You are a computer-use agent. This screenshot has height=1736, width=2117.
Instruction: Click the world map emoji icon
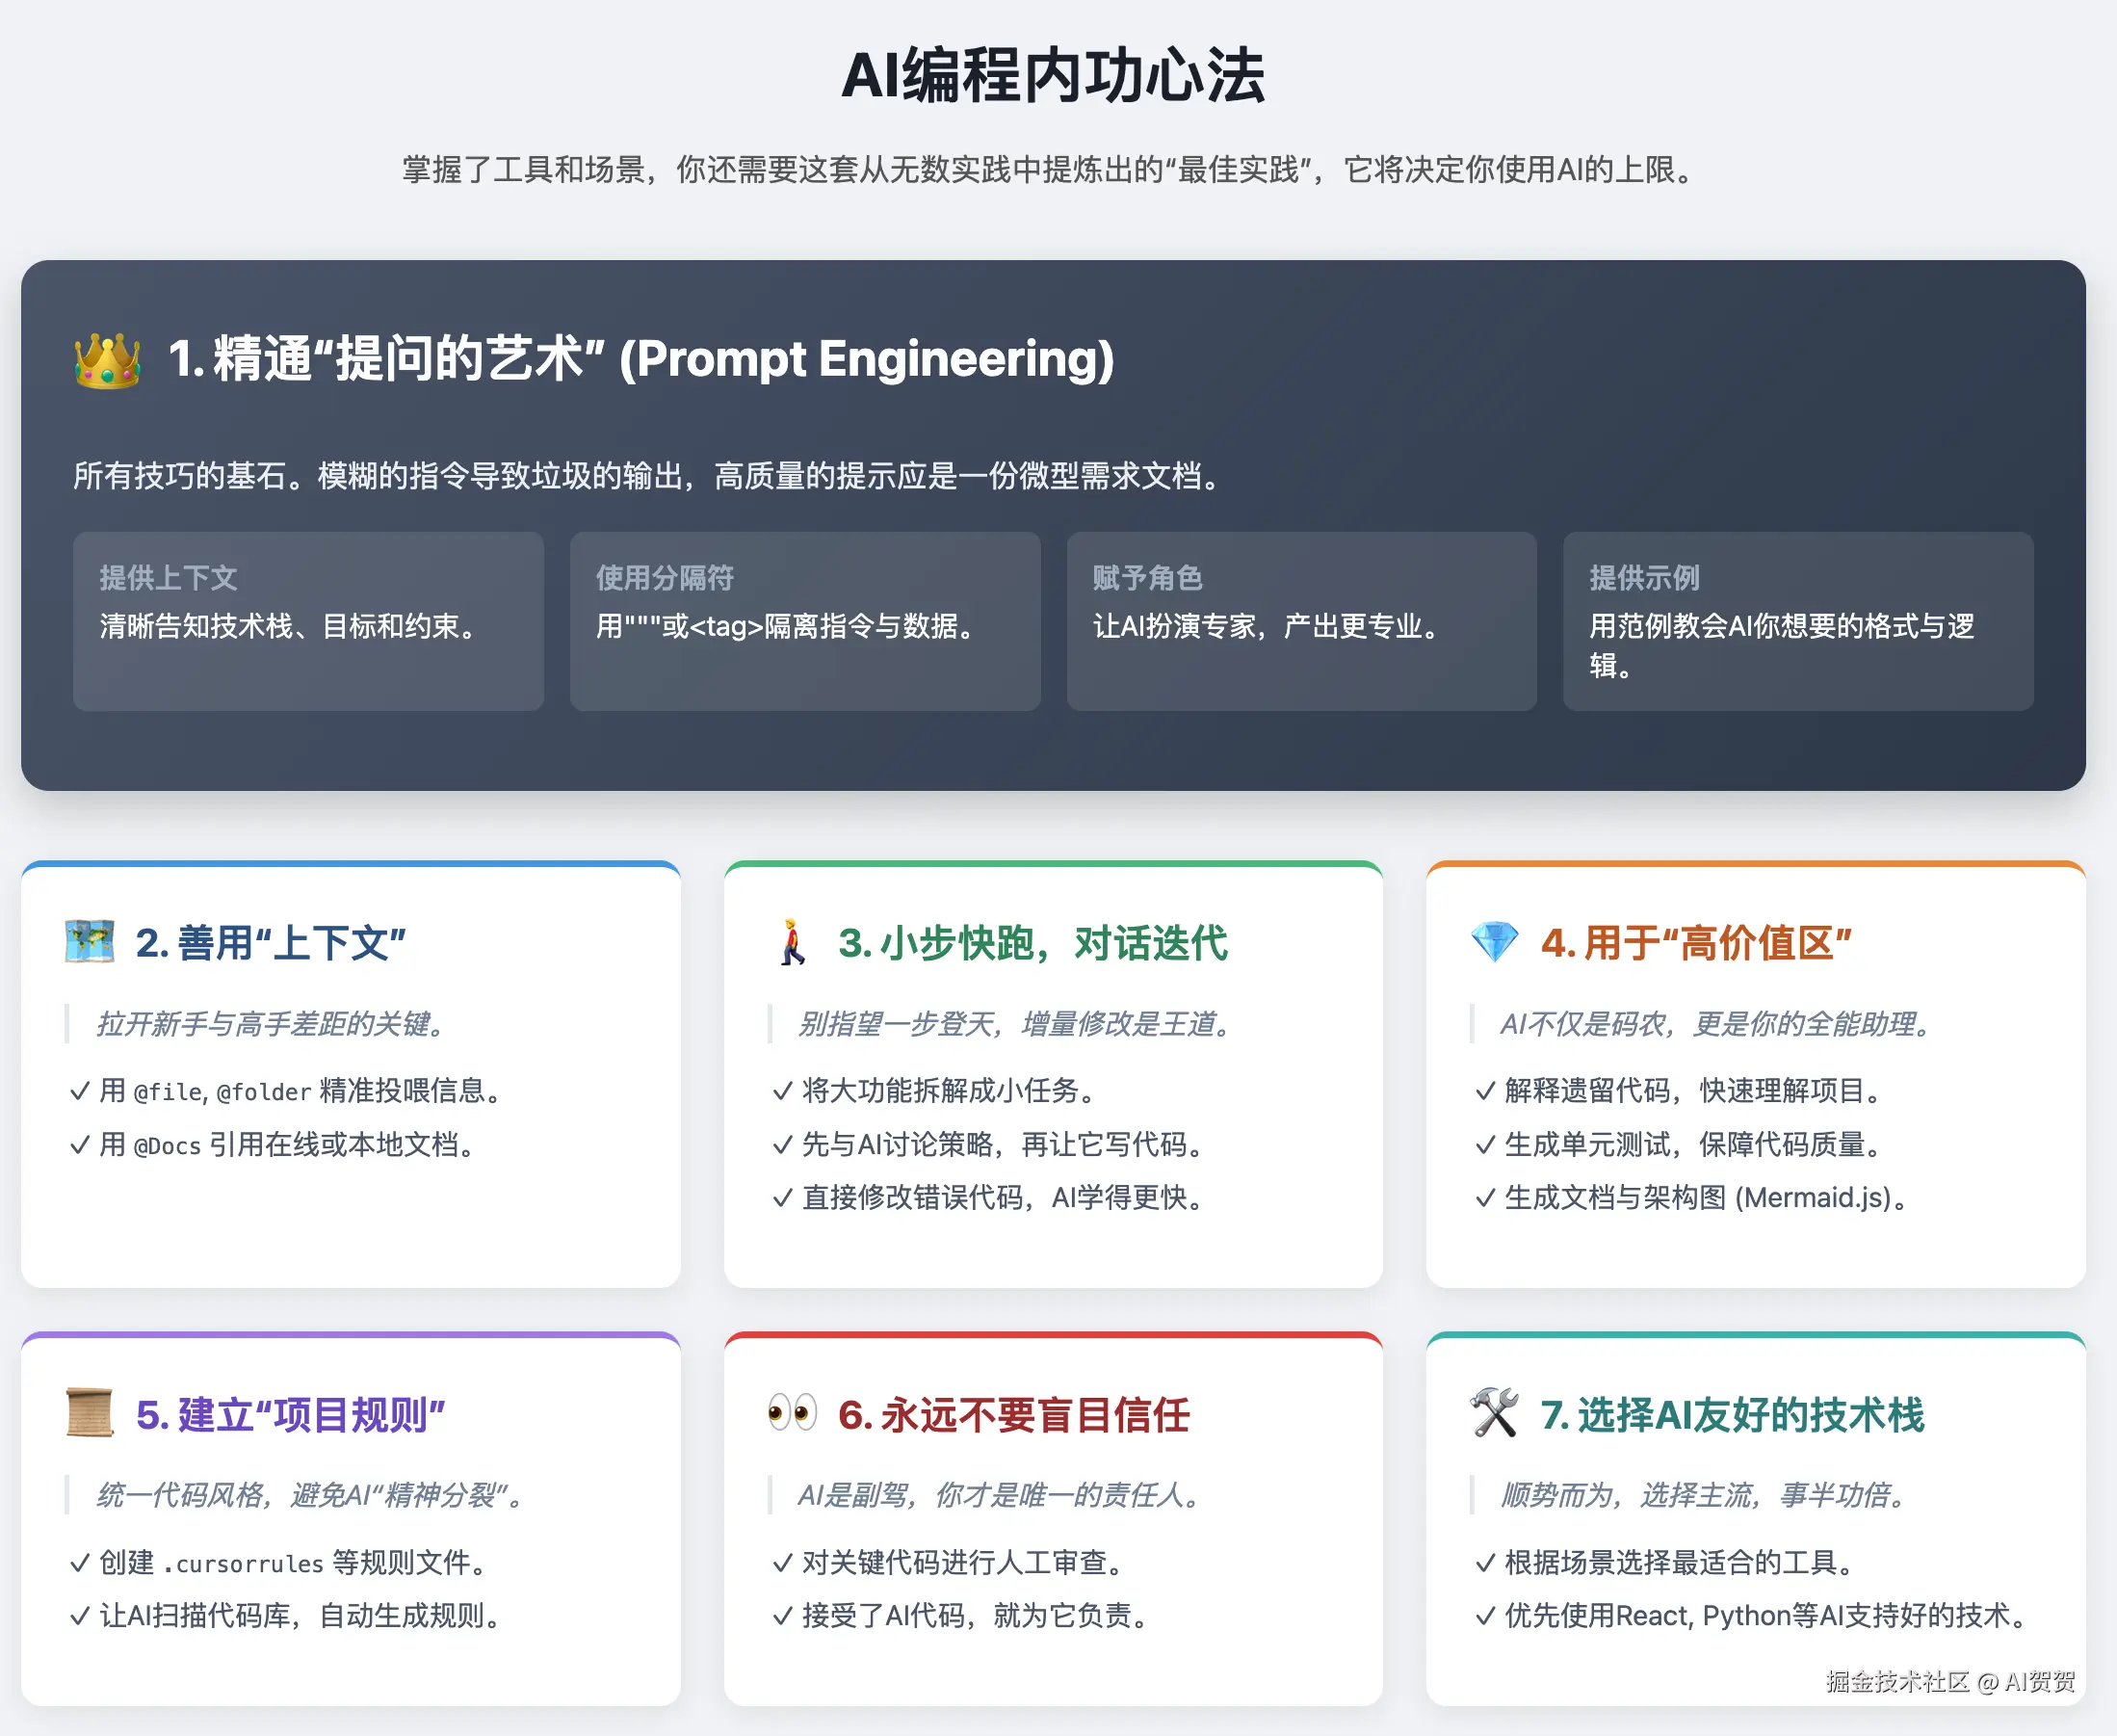click(x=90, y=942)
